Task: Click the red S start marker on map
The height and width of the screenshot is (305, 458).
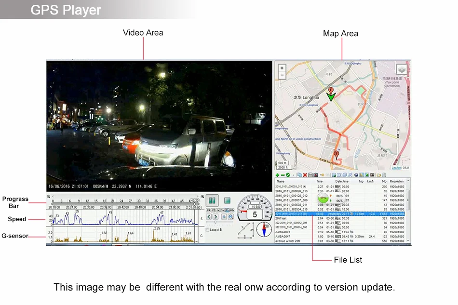Action: 337,155
